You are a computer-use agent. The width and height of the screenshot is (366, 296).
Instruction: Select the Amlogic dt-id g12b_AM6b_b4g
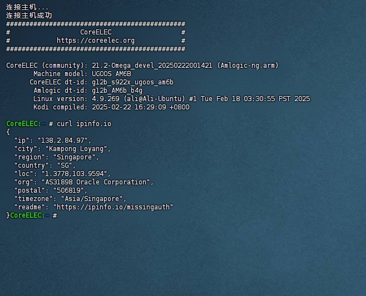pyautogui.click(x=117, y=91)
